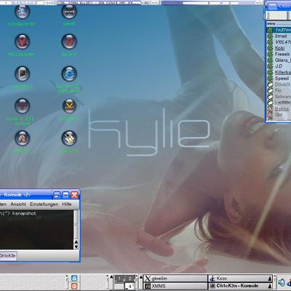Open the bottom-left orange figure desktop icon

(22, 138)
